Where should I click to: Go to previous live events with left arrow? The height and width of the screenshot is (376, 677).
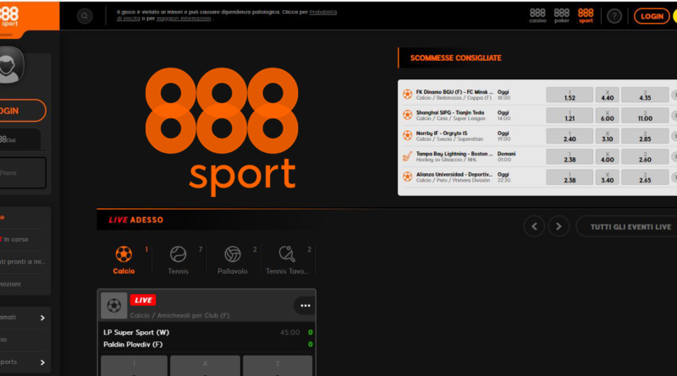click(x=534, y=226)
